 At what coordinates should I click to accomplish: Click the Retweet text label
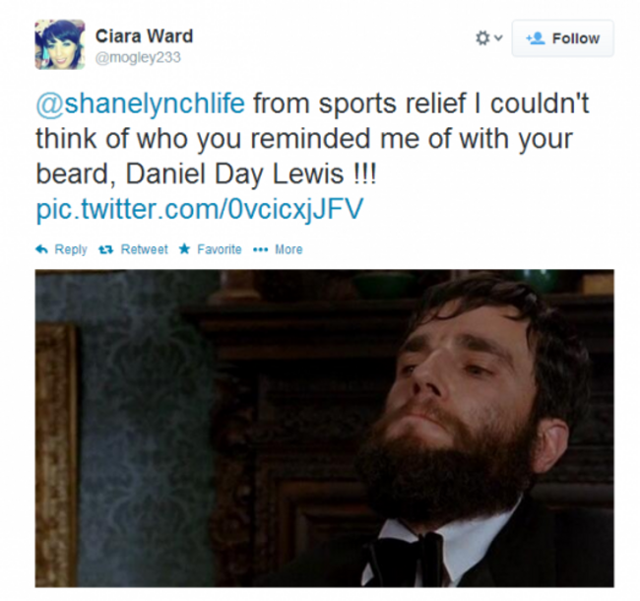tap(144, 249)
